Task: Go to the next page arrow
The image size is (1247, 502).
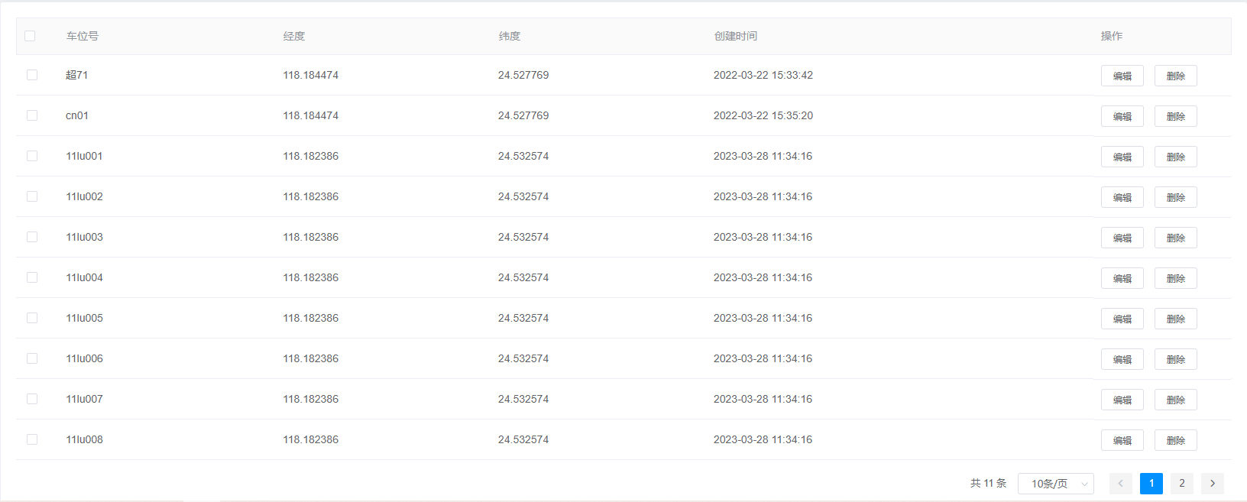Action: tap(1212, 483)
